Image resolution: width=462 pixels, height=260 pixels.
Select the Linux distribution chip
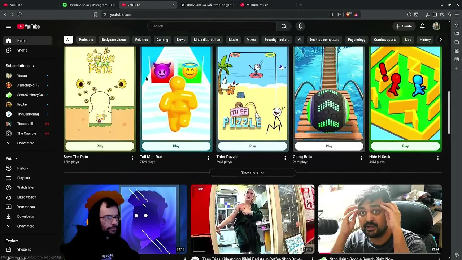(x=207, y=40)
